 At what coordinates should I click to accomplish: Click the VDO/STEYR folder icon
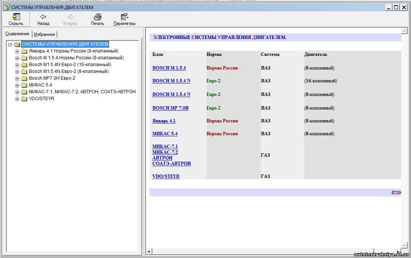pos(25,99)
